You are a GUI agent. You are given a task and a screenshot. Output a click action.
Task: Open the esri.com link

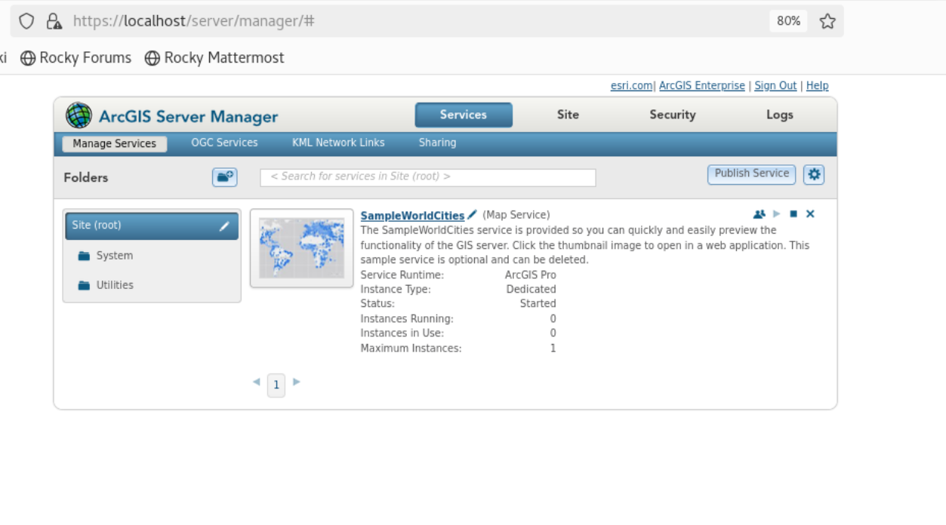click(x=631, y=86)
